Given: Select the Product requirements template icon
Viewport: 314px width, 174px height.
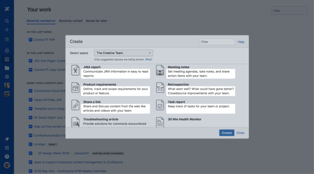Looking at the screenshot, I should 76,88.
